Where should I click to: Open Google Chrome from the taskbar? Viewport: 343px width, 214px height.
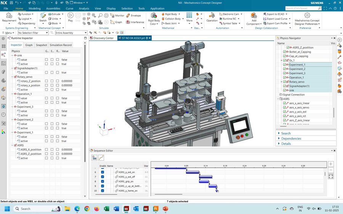[x=87, y=209]
